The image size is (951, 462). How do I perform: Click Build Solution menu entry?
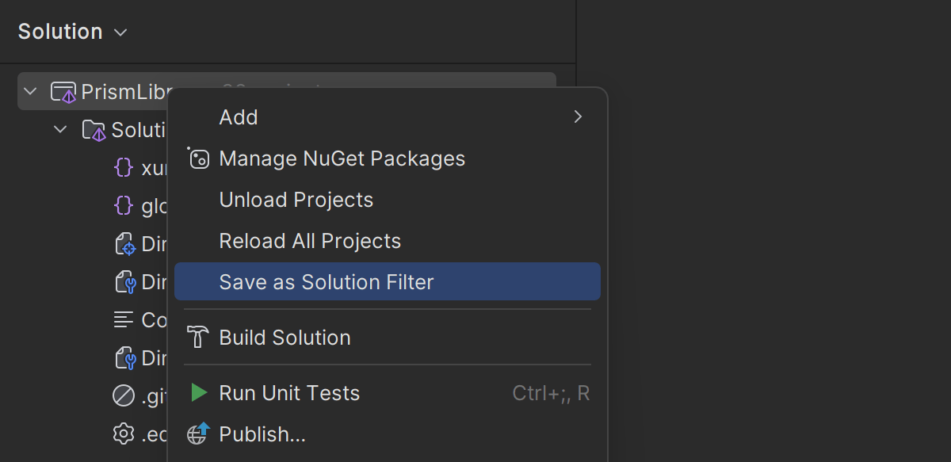coord(285,338)
